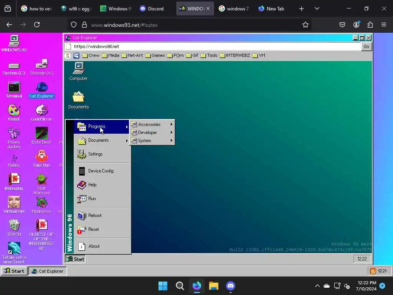The height and width of the screenshot is (295, 393).
Task: Open the Crew bookmarks folder
Action: pyautogui.click(x=91, y=55)
